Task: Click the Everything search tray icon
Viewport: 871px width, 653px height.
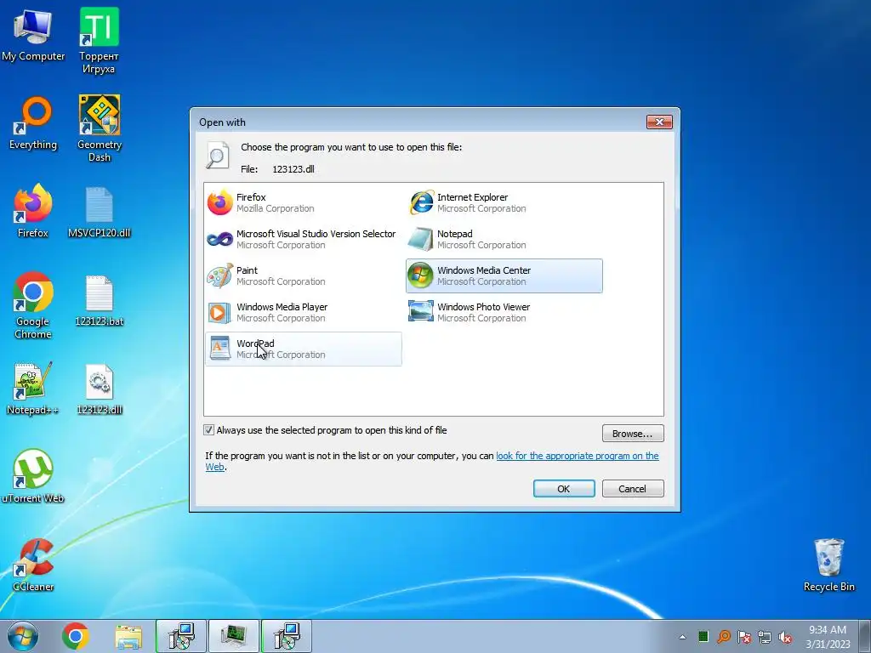Action: pyautogui.click(x=723, y=637)
